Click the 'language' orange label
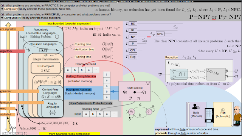Image resolution: width=242 pixels, height=136 pixels. click(22, 103)
